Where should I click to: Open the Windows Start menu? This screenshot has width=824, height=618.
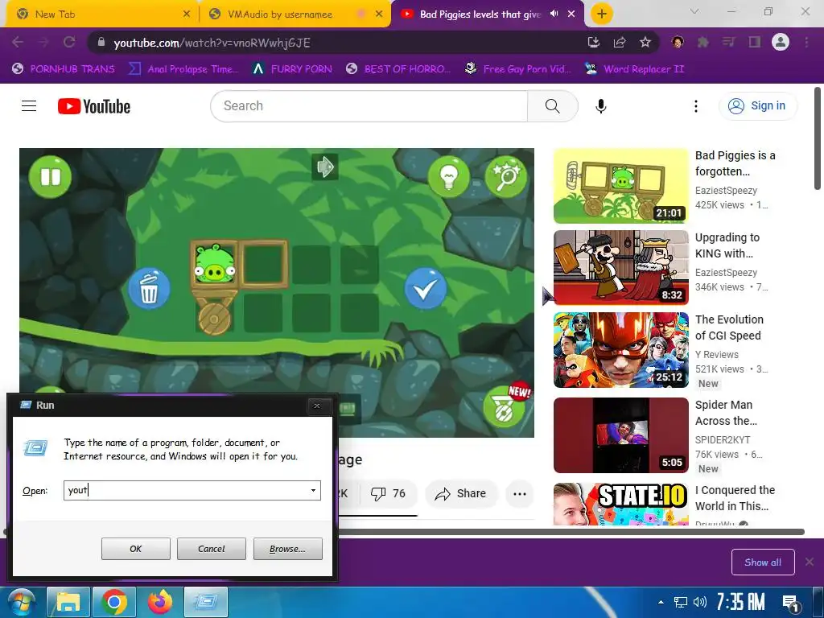(x=21, y=602)
